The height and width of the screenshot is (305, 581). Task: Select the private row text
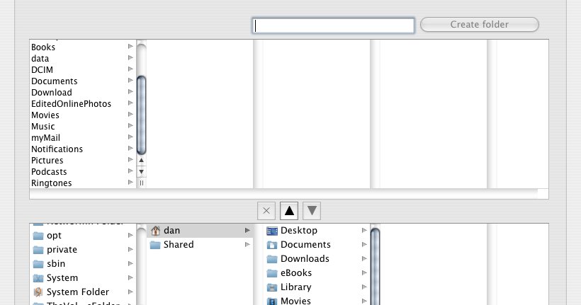(62, 250)
